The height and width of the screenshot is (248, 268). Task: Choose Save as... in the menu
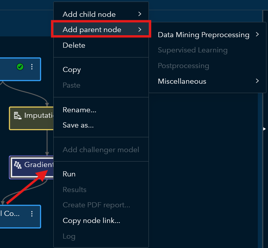click(78, 126)
